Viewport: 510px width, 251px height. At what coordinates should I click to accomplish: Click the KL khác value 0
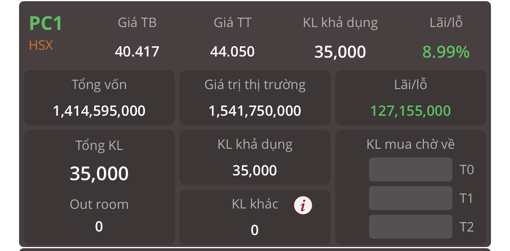pyautogui.click(x=255, y=230)
